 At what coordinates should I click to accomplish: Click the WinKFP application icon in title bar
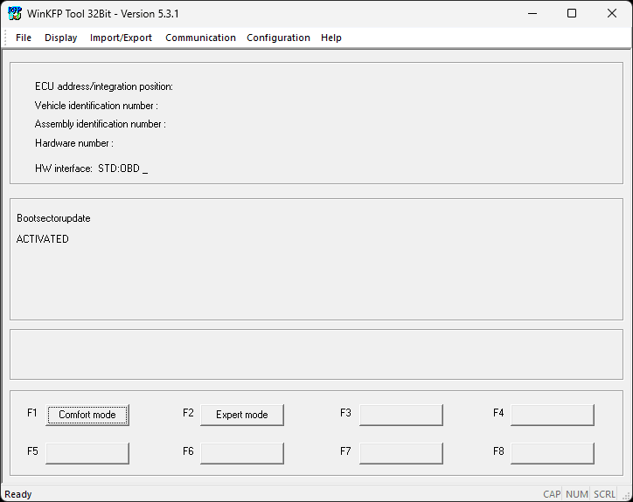[x=15, y=13]
